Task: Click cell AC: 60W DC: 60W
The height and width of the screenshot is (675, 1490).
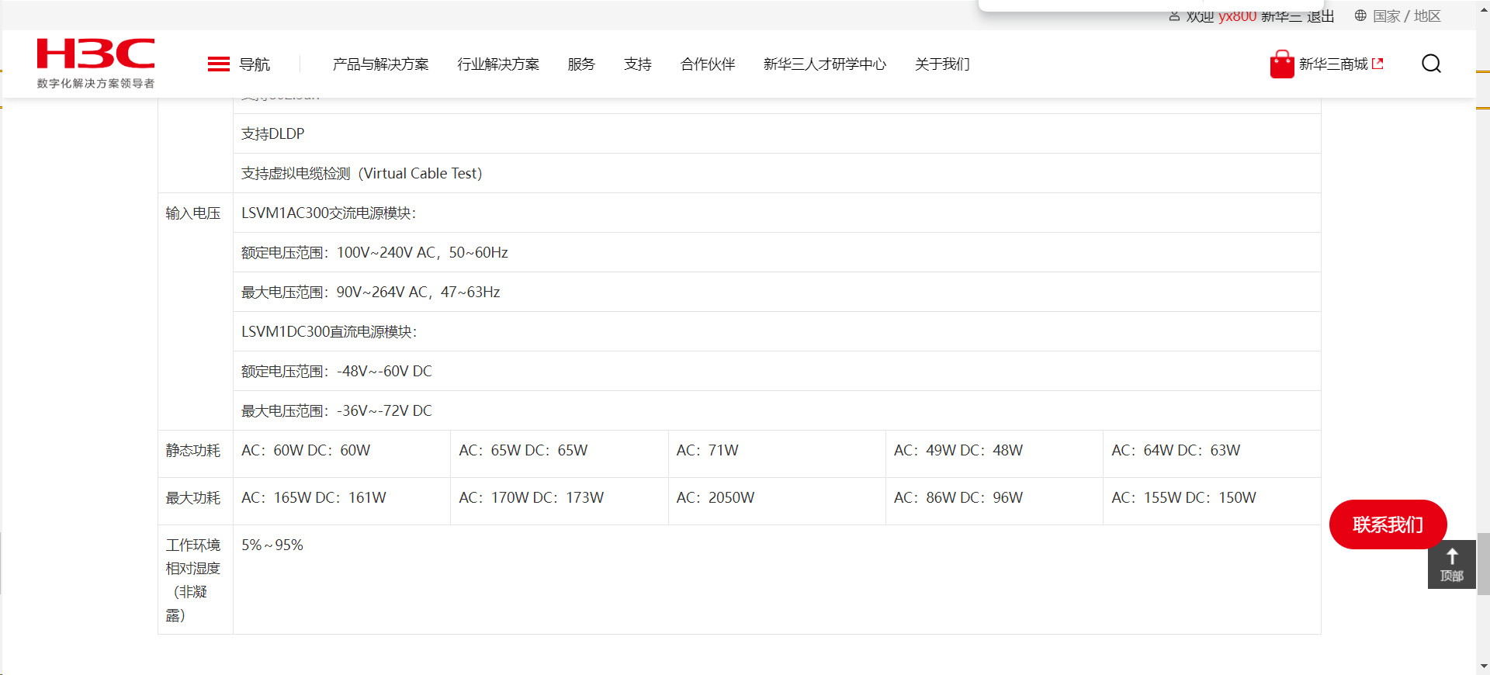Action: coord(341,454)
